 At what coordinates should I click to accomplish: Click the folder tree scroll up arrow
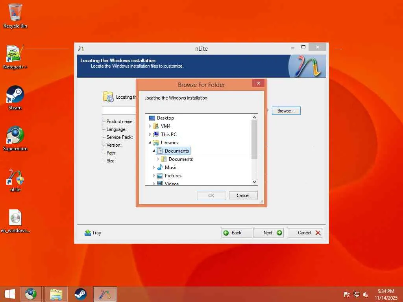click(254, 117)
